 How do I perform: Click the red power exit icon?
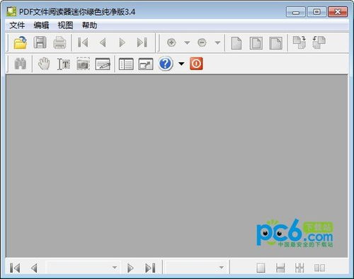[196, 64]
